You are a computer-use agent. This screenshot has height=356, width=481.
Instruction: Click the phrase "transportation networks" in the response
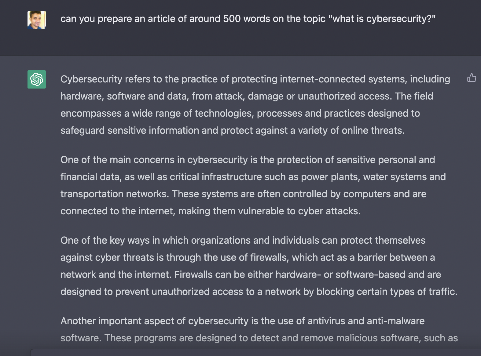[x=114, y=194]
